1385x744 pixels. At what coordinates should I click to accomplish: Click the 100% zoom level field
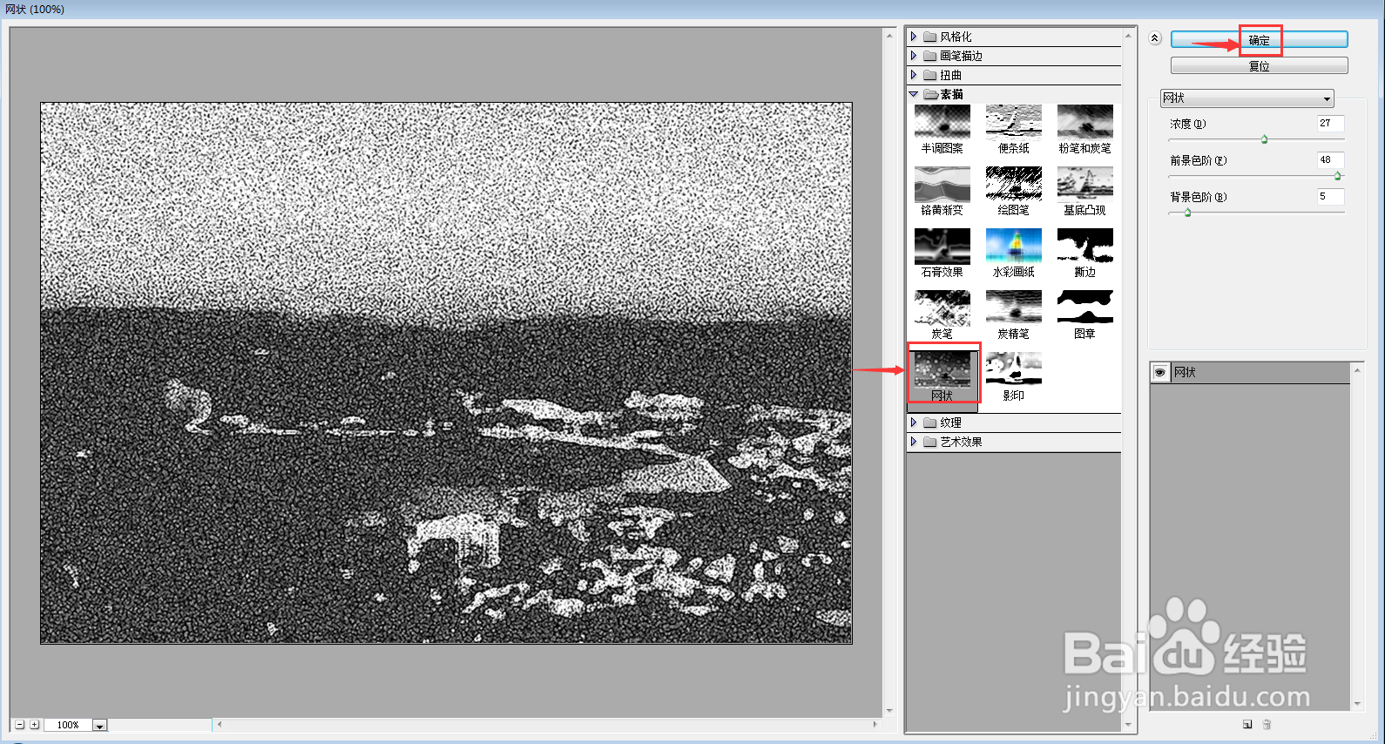68,725
